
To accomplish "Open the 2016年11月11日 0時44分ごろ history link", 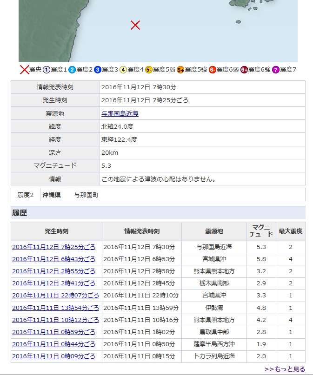I will (53, 344).
